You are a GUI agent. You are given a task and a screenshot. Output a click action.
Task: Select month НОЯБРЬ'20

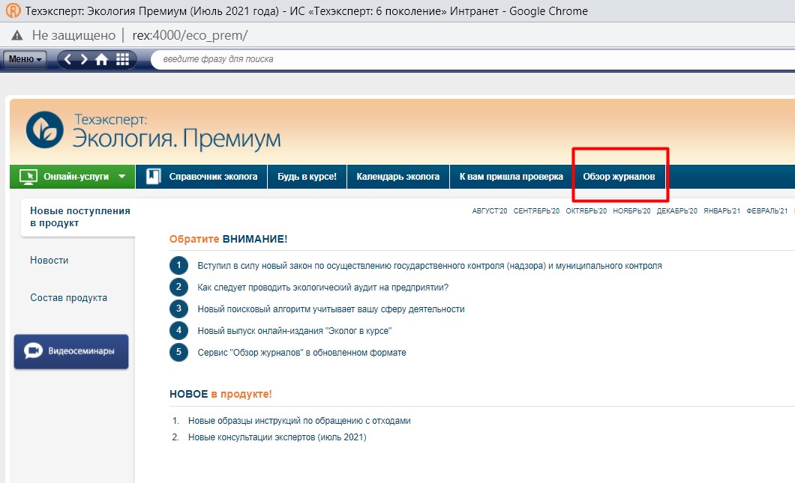click(631, 211)
